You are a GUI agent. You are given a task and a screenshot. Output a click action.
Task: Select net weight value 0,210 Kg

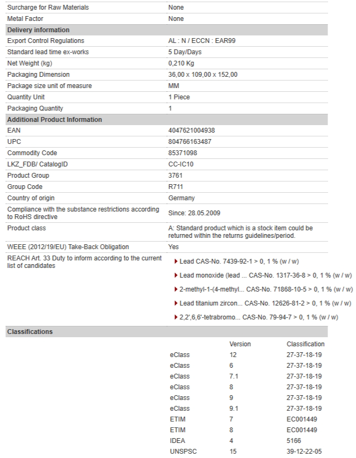181,63
